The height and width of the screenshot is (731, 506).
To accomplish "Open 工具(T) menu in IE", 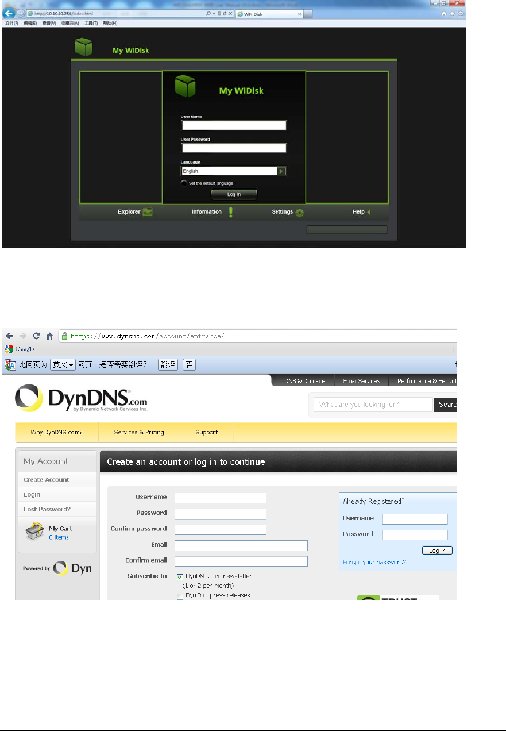I will point(91,24).
